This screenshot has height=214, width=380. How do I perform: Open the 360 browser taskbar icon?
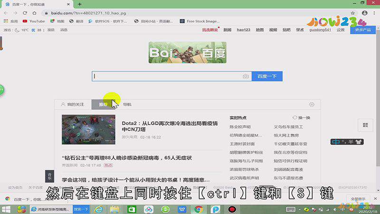tap(165, 209)
